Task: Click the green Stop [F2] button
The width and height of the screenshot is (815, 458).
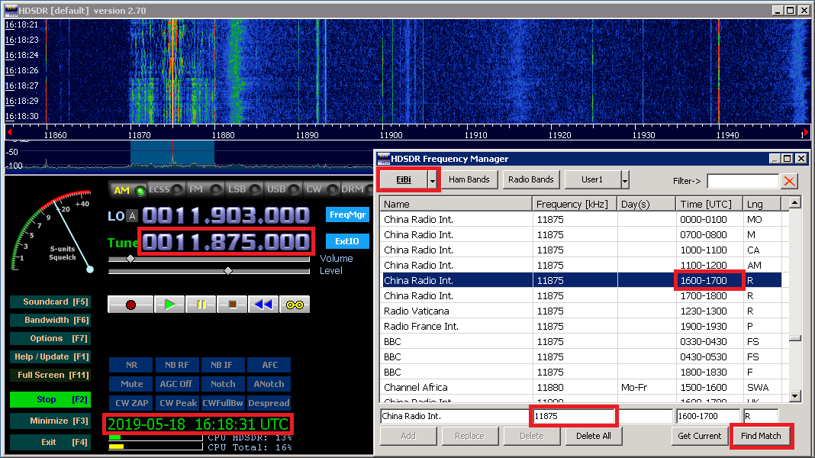Action: [x=50, y=399]
